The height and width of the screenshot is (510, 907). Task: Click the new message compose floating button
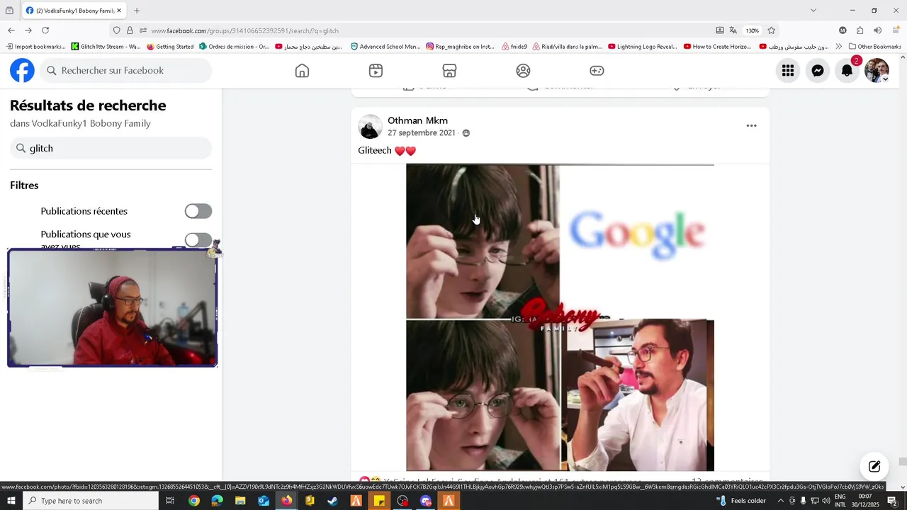874,466
